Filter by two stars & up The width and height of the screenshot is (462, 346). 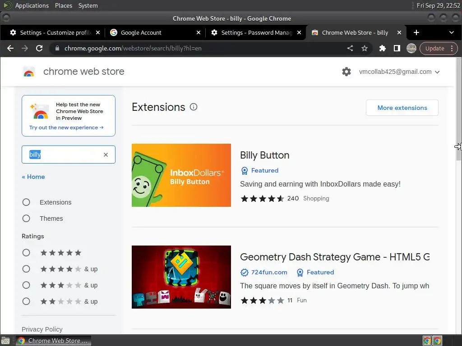(x=26, y=301)
